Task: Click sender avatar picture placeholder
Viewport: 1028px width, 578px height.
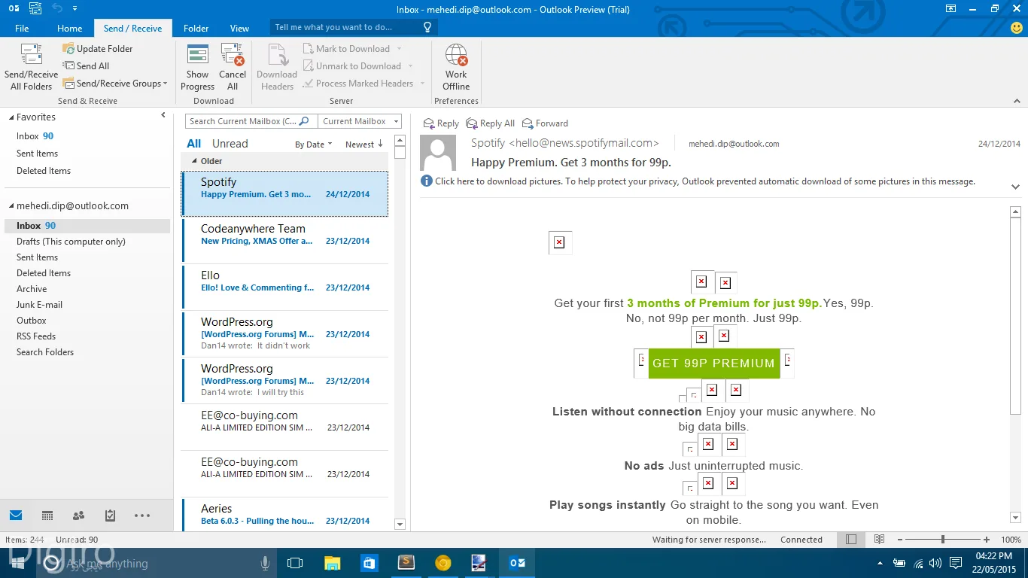Action: pos(438,154)
